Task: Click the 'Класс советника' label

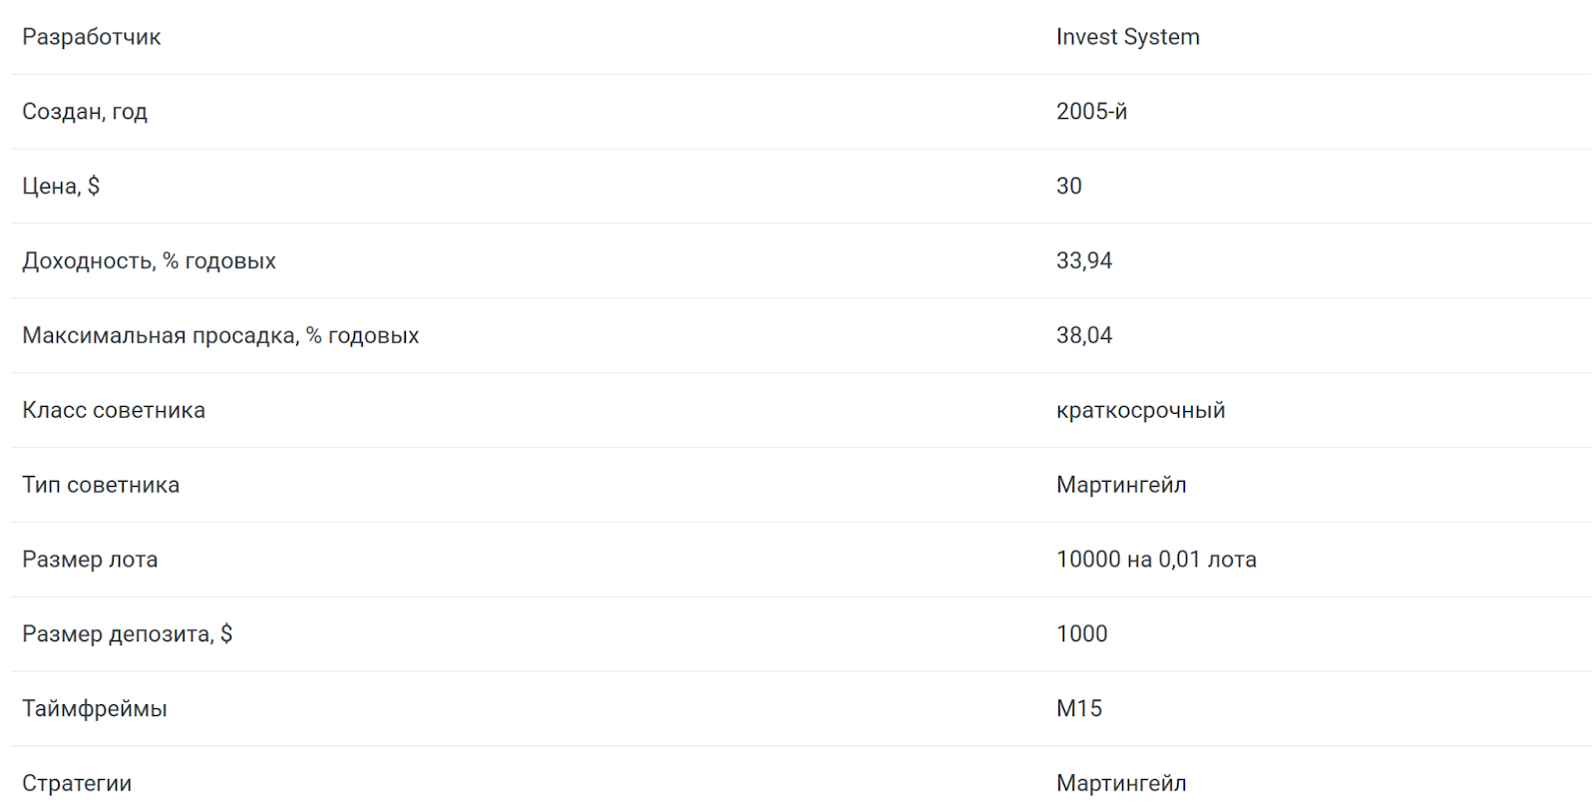Action: point(114,410)
